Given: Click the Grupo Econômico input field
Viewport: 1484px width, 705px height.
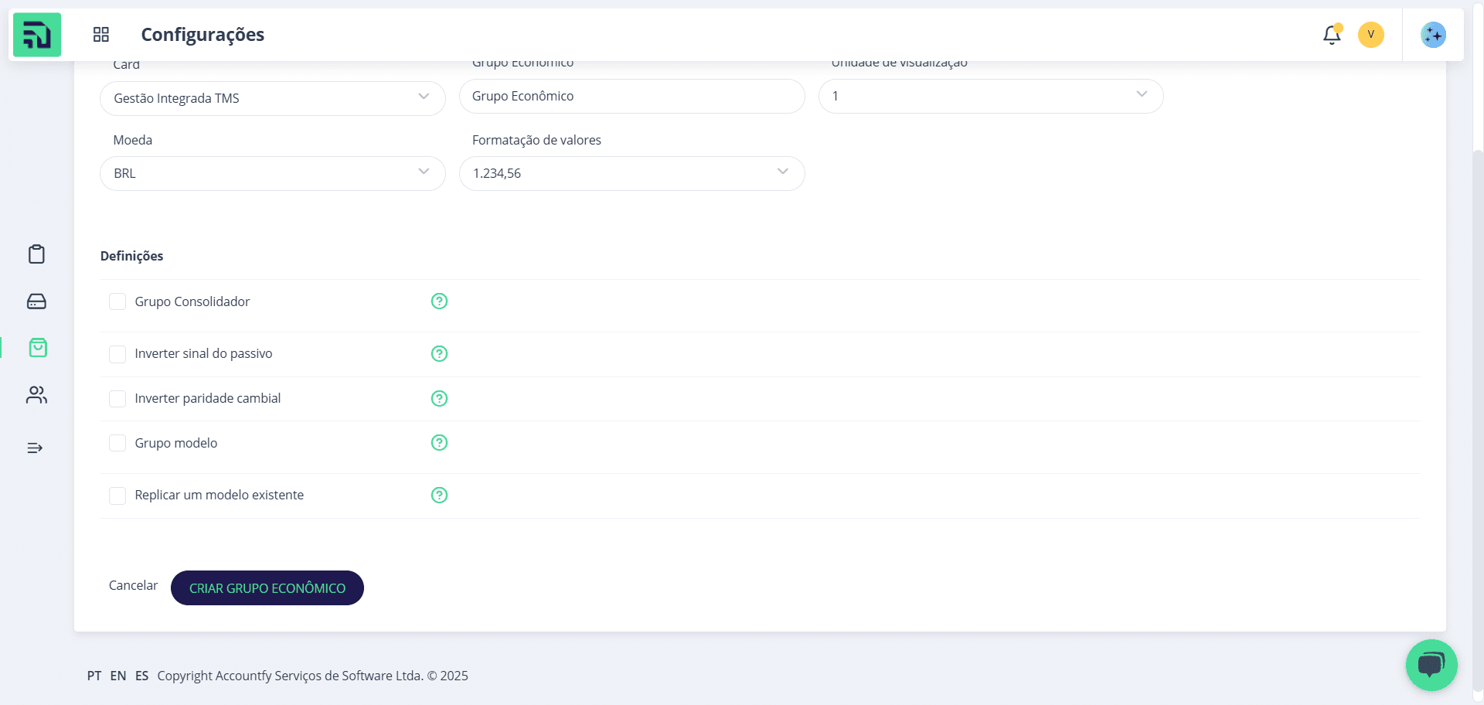Looking at the screenshot, I should point(632,96).
